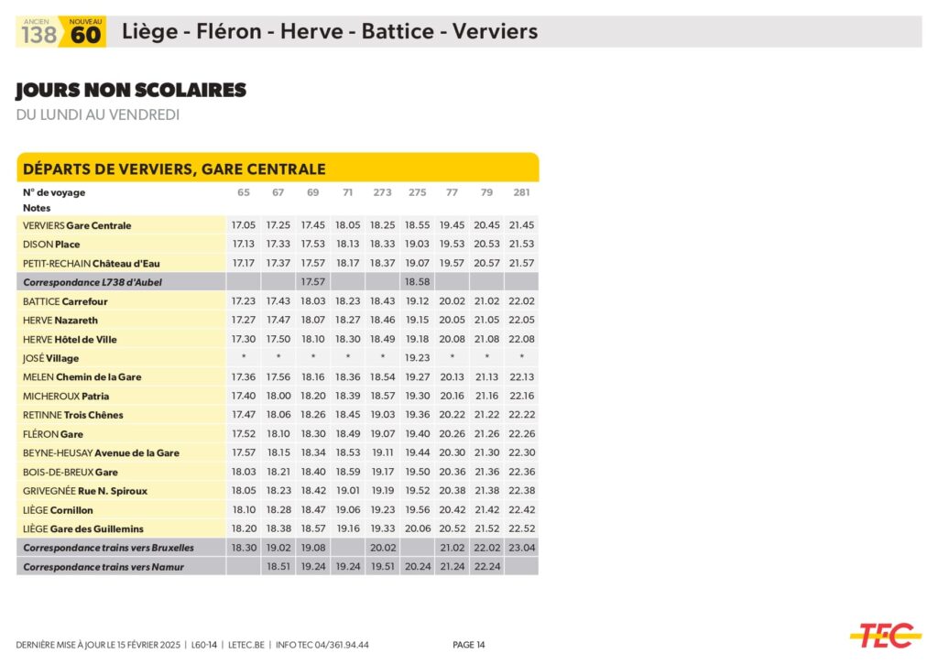Select the yellow 'Départs de Verviers, Gare Centrale' header
The width and height of the screenshot is (938, 664).
tap(278, 169)
